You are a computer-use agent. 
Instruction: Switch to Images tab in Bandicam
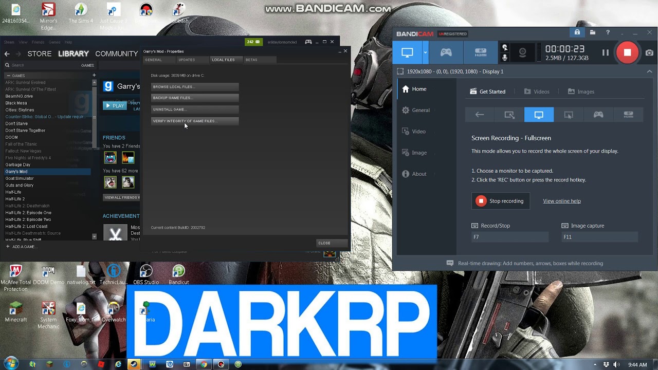coord(581,91)
